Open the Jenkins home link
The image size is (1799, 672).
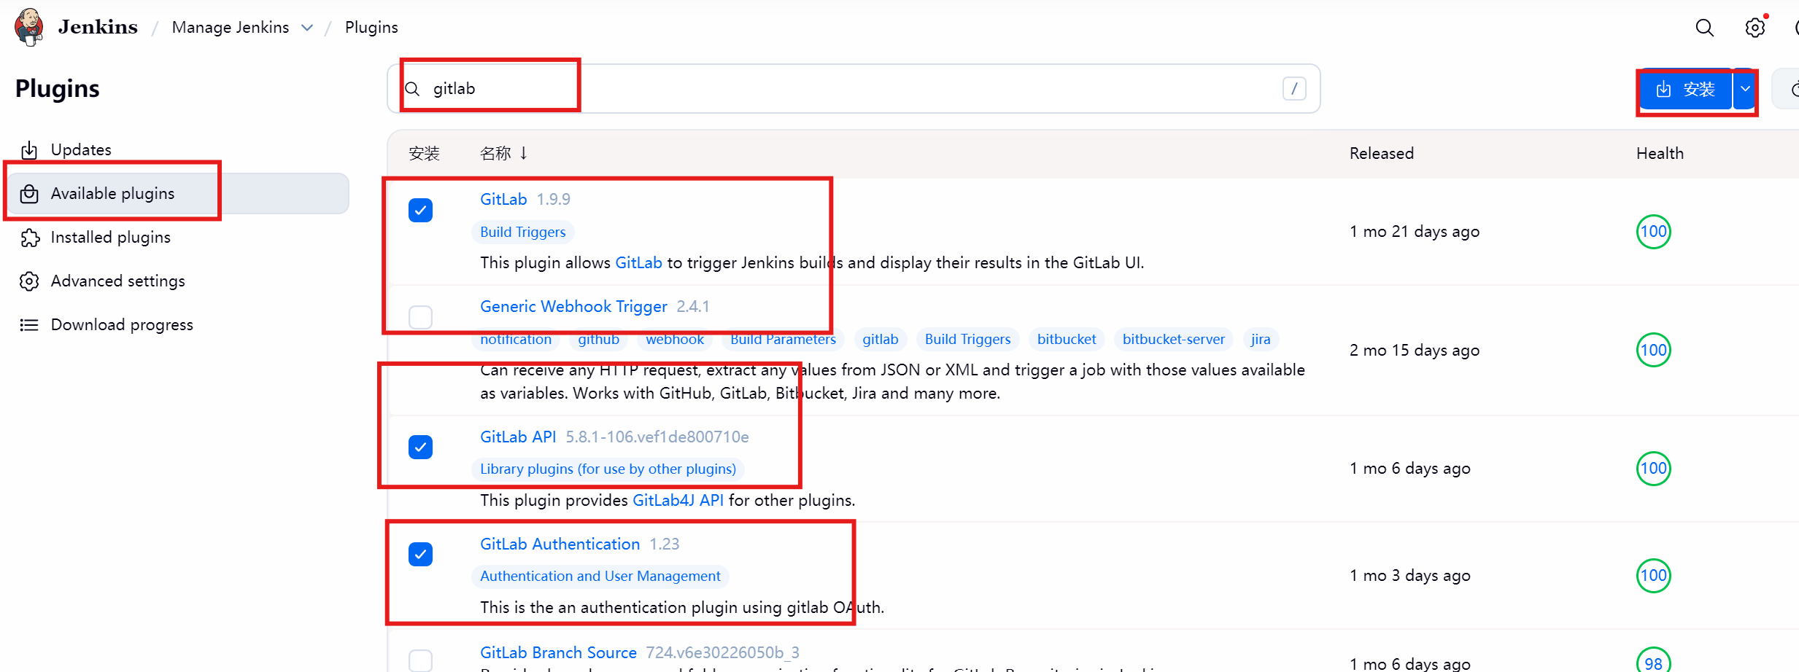click(x=98, y=27)
